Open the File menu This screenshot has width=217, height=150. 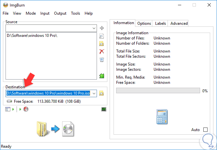click(6, 13)
